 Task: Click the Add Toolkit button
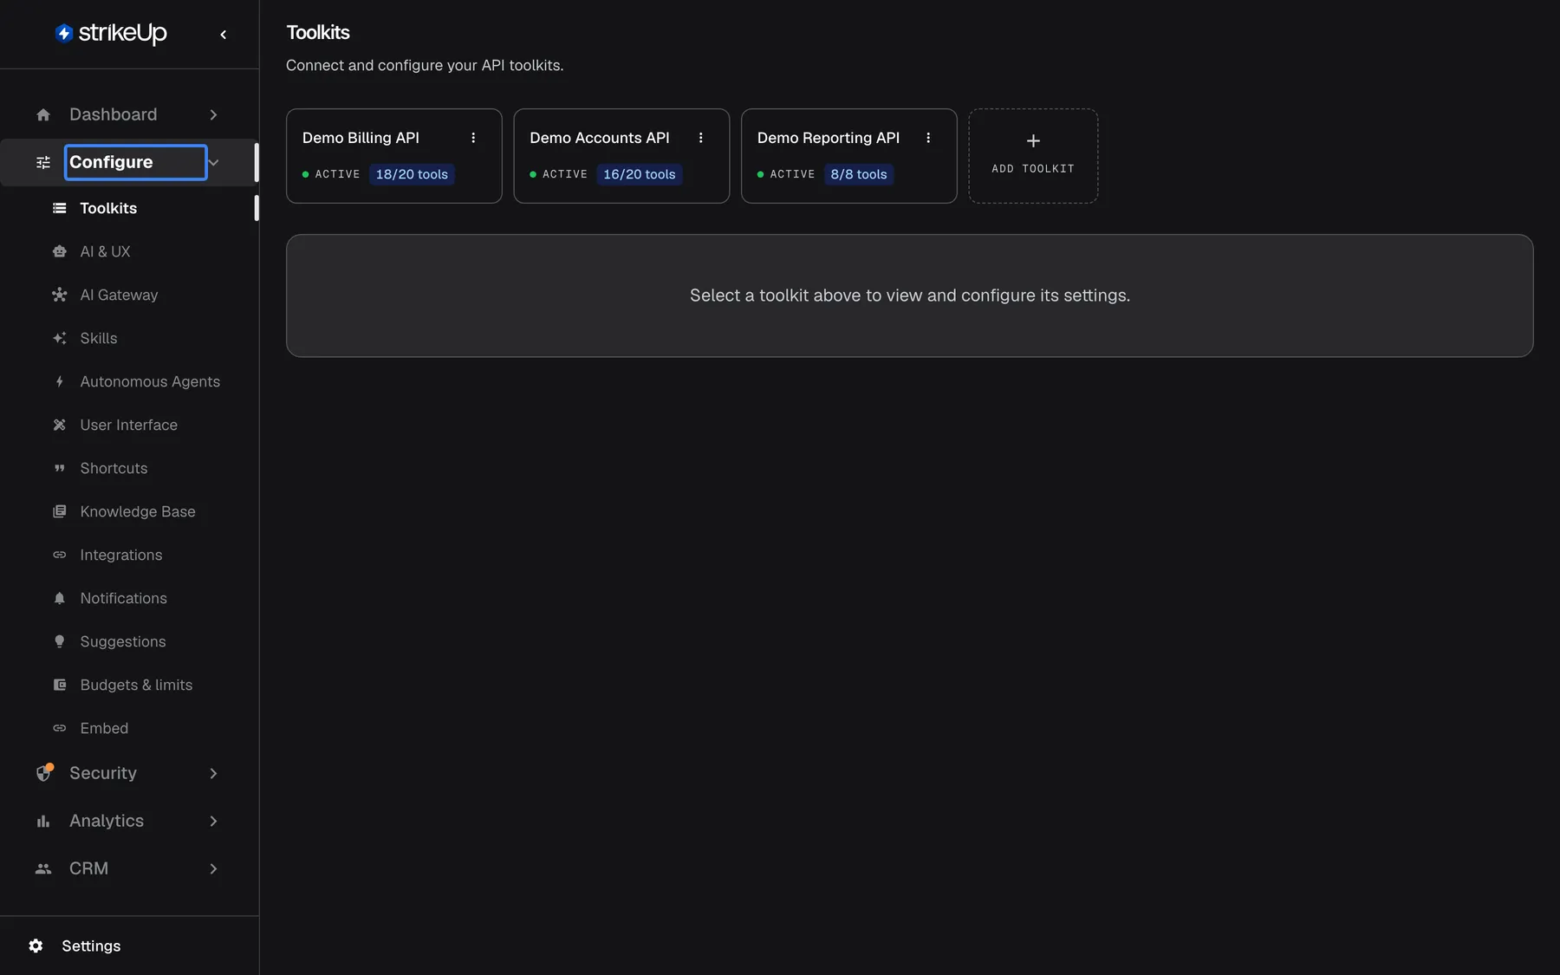pos(1033,156)
